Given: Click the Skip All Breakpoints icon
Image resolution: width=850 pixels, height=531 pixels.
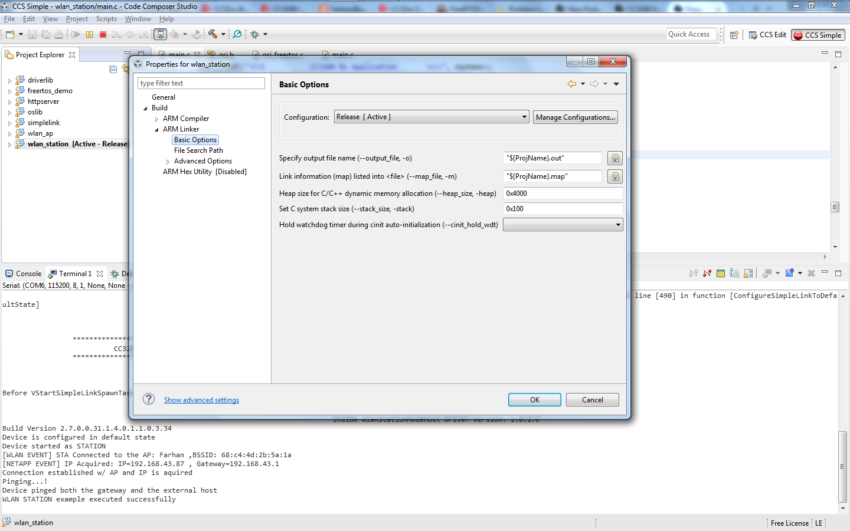Looking at the screenshot, I should (237, 34).
